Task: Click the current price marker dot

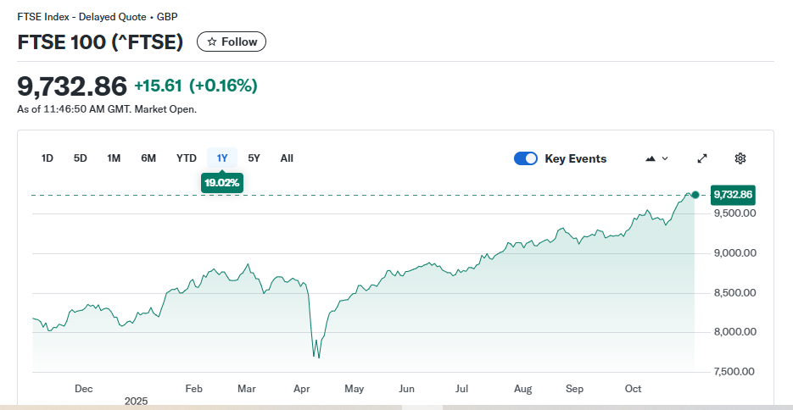Action: click(695, 195)
